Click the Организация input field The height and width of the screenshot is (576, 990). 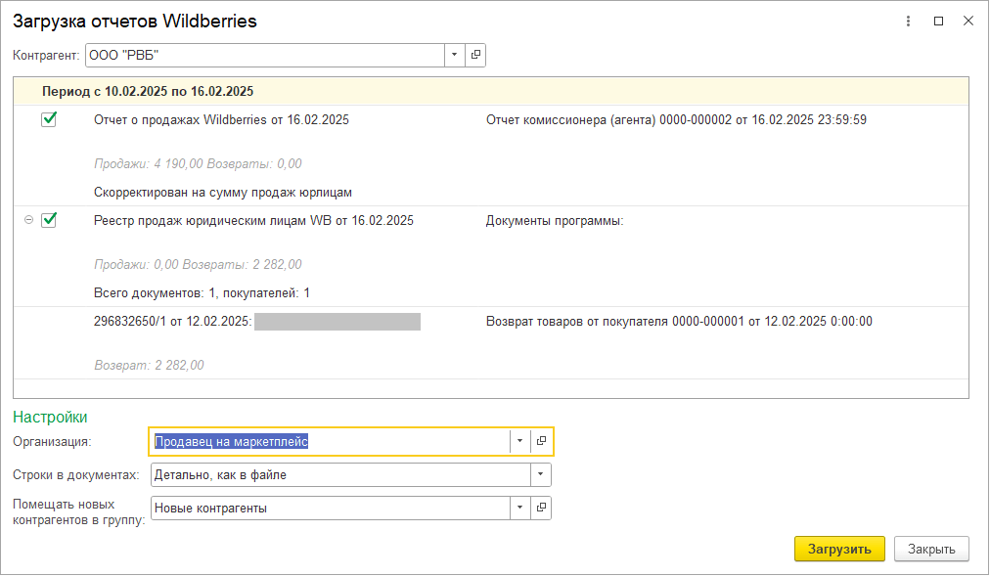tap(329, 442)
